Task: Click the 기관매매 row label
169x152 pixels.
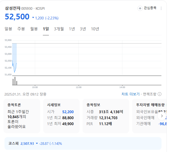Action: (143, 124)
